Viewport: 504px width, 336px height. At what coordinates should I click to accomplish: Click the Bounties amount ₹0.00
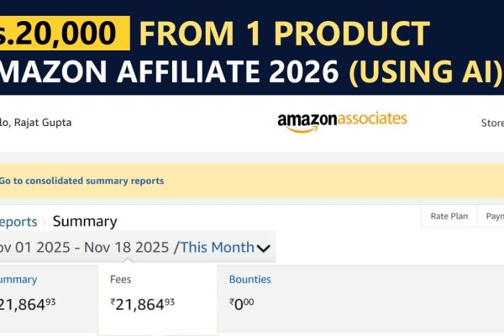[x=241, y=304]
